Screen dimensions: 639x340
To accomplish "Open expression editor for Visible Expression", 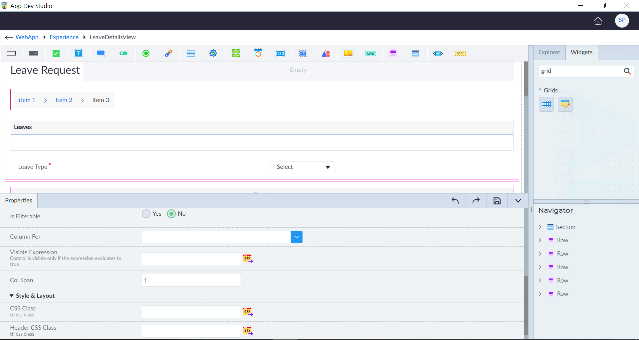I will [248, 259].
